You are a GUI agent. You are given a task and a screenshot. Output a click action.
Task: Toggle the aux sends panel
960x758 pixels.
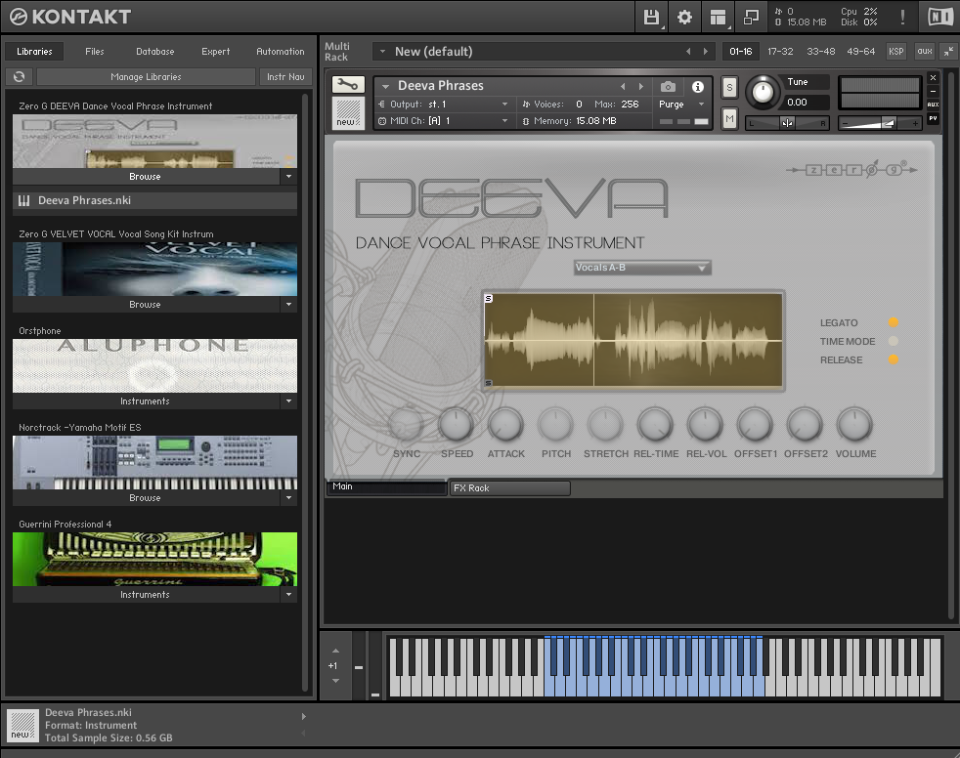pos(925,52)
